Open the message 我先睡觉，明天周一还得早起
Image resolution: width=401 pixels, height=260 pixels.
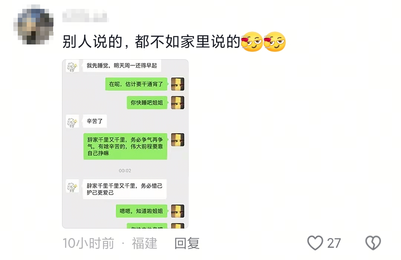coord(122,66)
